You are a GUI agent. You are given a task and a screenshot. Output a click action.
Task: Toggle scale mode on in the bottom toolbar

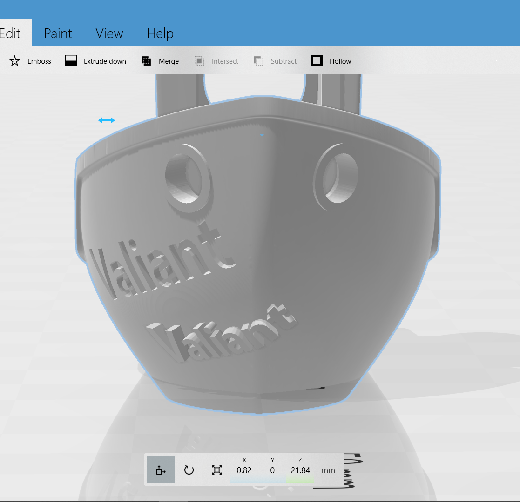coord(216,470)
